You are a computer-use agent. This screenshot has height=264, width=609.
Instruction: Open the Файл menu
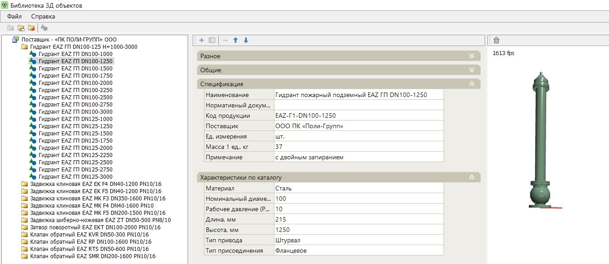pos(14,16)
